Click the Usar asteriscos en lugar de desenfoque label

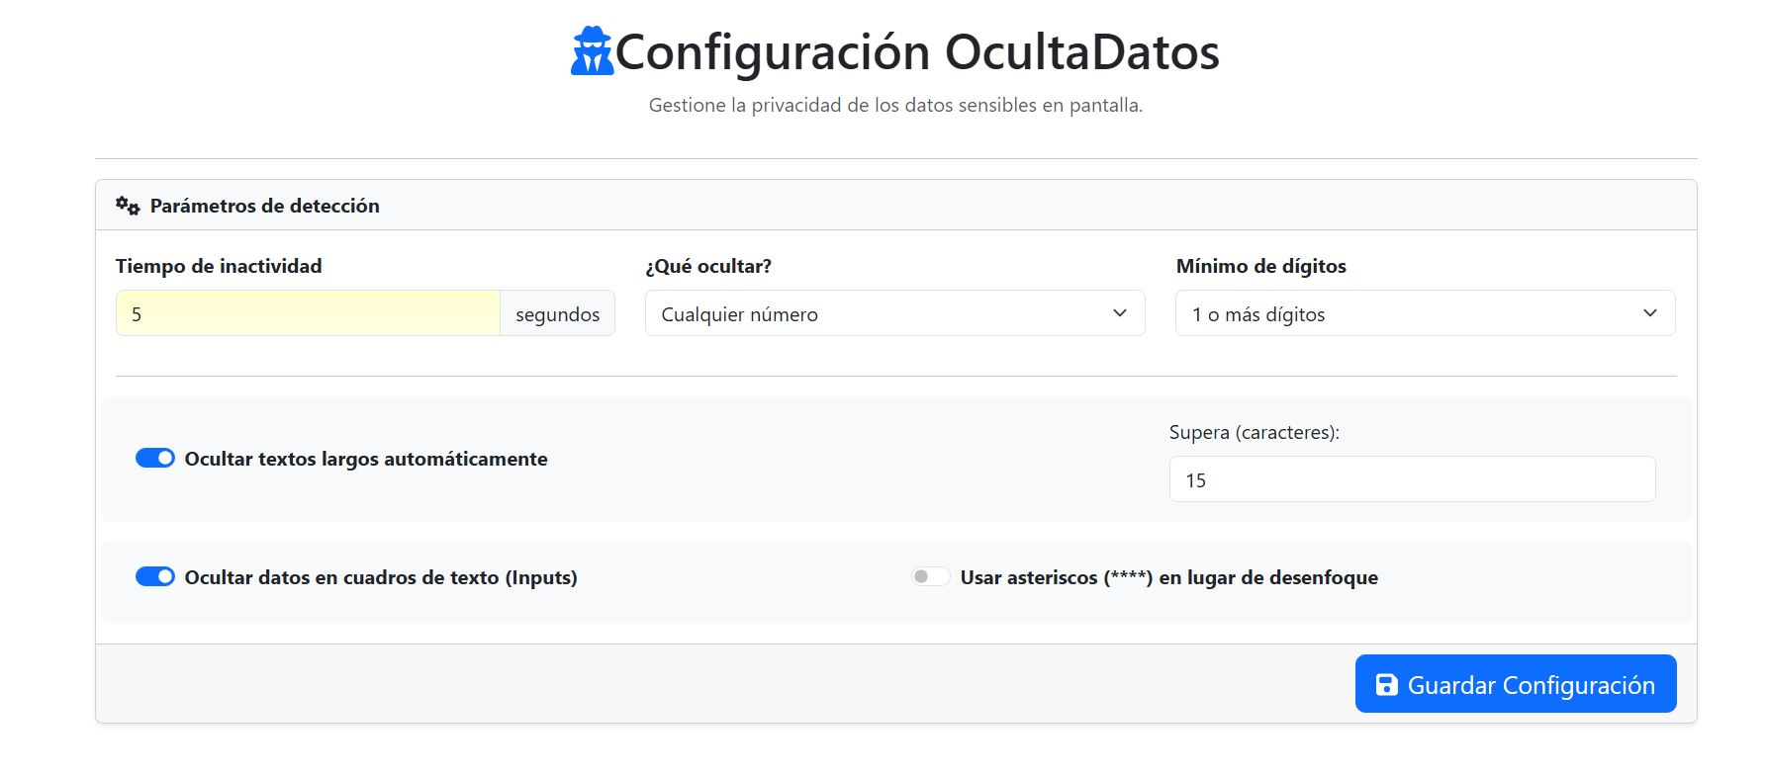tap(1168, 577)
